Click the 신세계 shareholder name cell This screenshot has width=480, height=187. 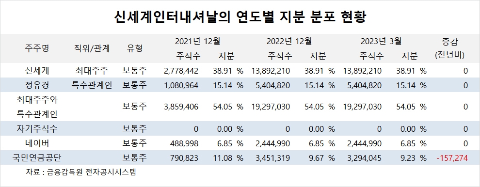click(x=37, y=71)
